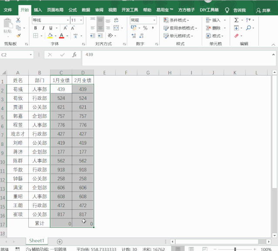
Task: Apply accounting number format
Action: (x=134, y=28)
